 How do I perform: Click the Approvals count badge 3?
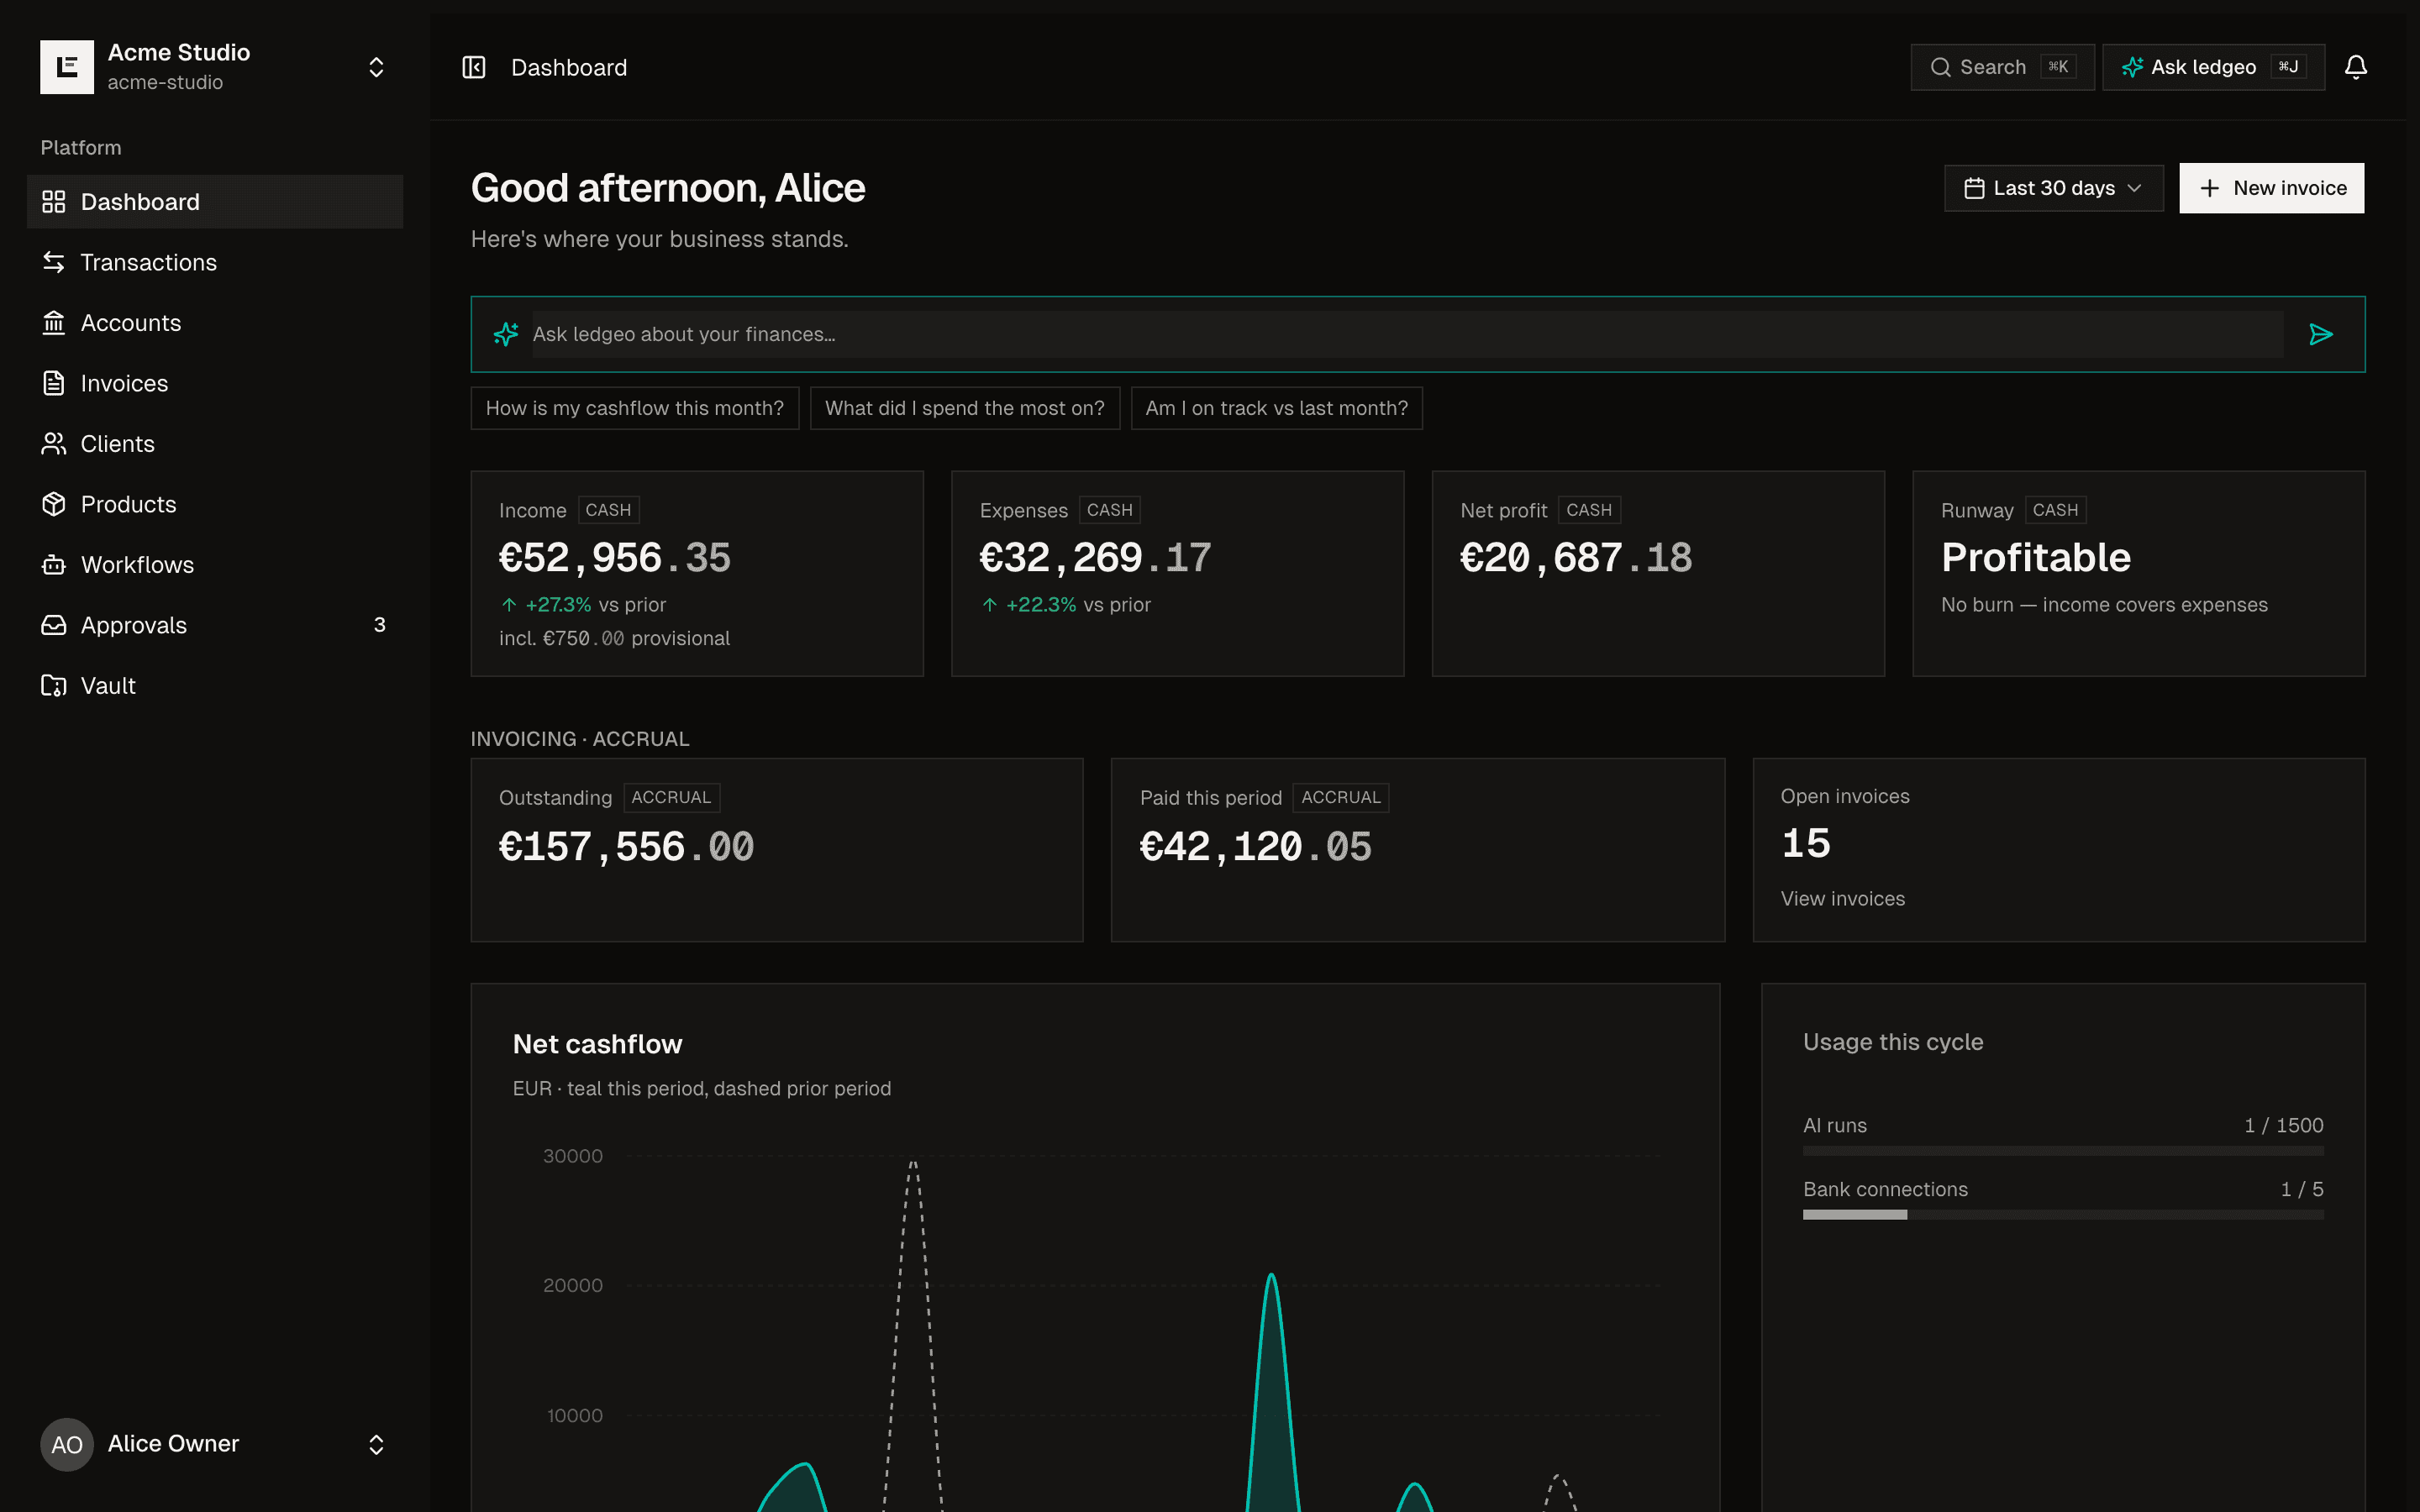coord(379,625)
